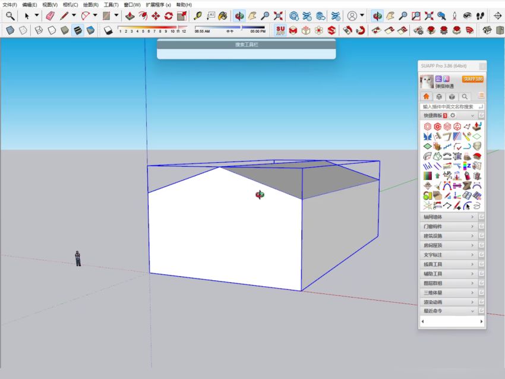Switch to Monochrome face style
The height and width of the screenshot is (379, 505).
(x=90, y=30)
